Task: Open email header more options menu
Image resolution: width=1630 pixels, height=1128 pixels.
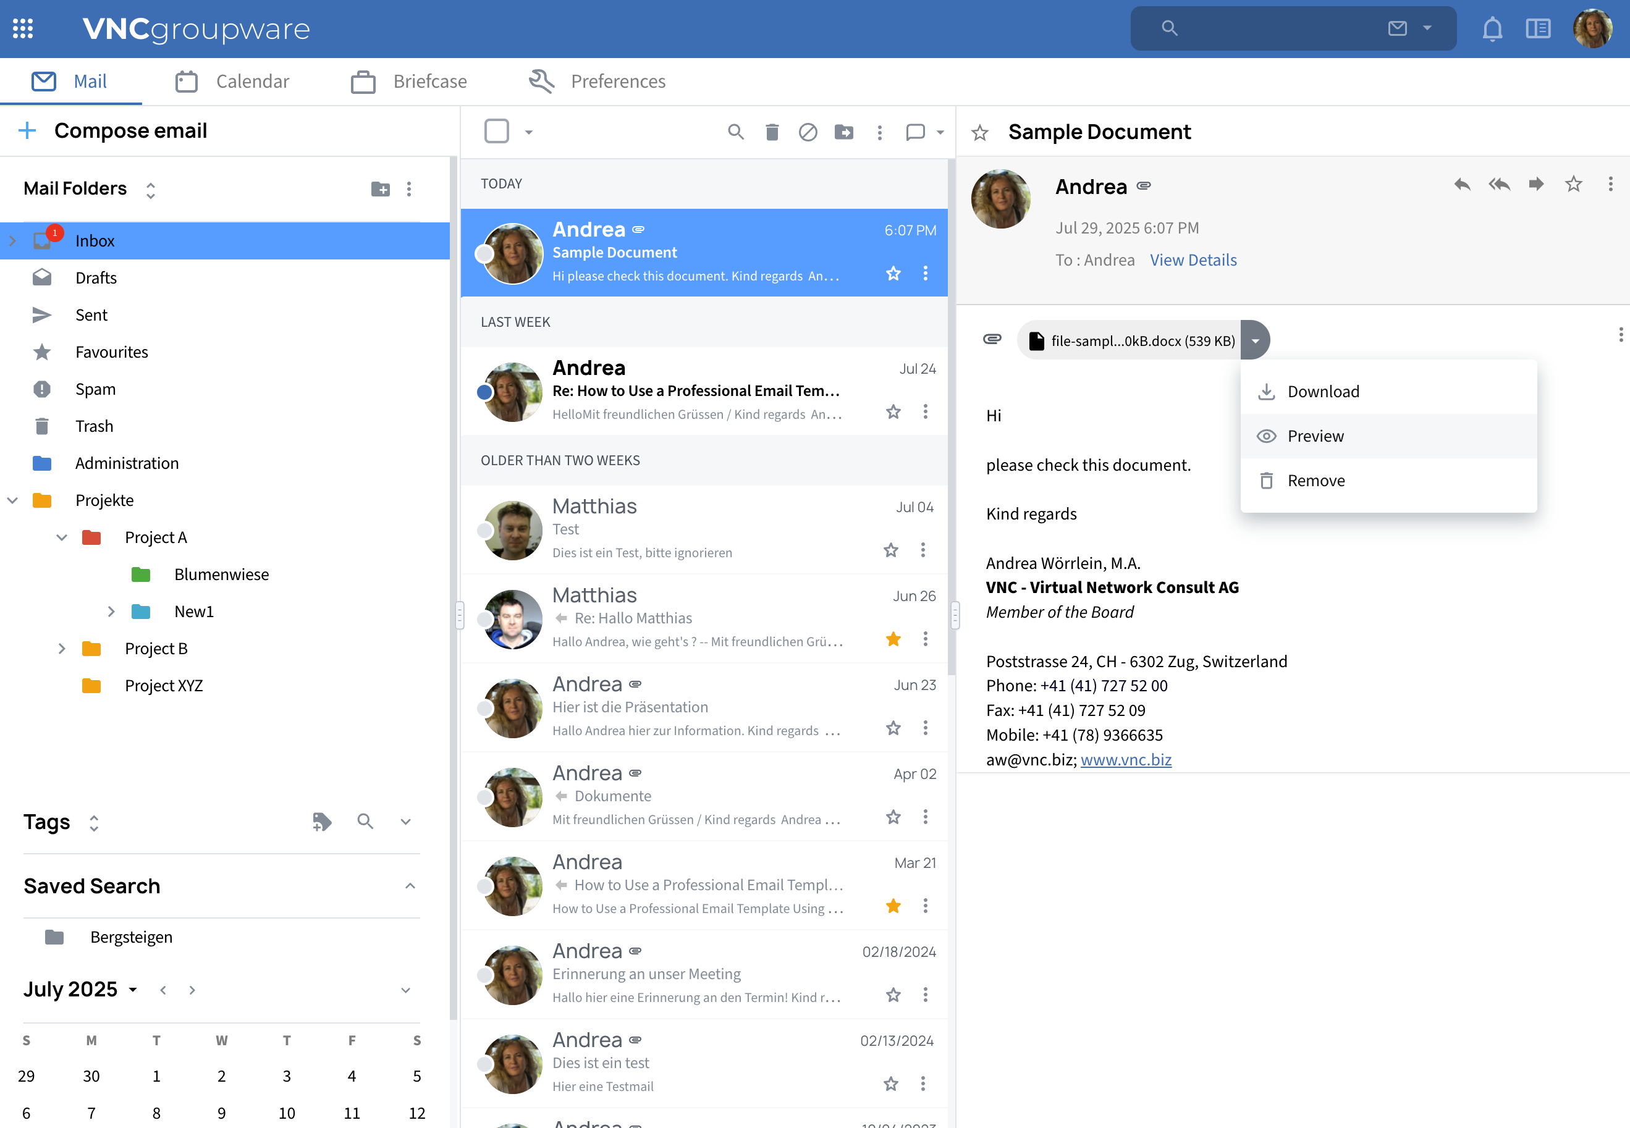Action: (x=1610, y=185)
